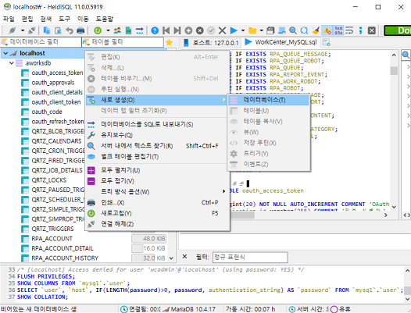
Task: Open the 트리 방식 옵션(W) submenu
Action: tap(156, 192)
